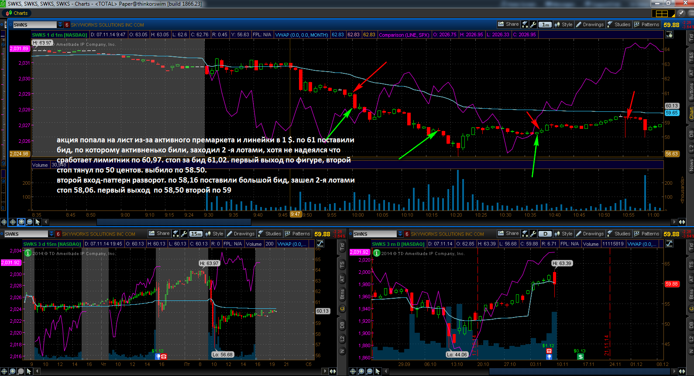
Task: Click the green info icon on 15m chart
Action: (27, 253)
